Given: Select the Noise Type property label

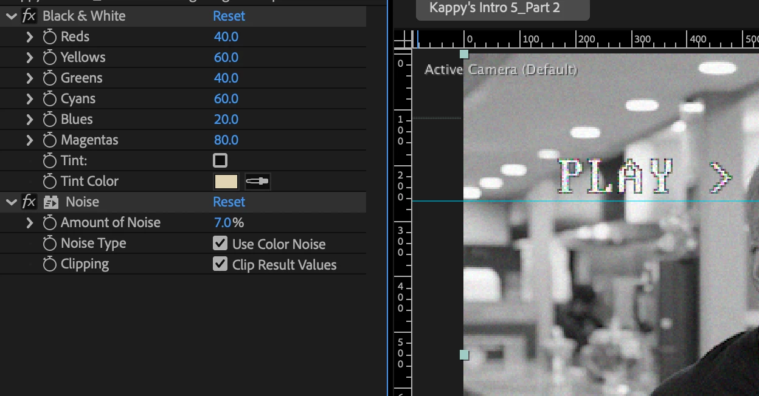Looking at the screenshot, I should [x=93, y=244].
